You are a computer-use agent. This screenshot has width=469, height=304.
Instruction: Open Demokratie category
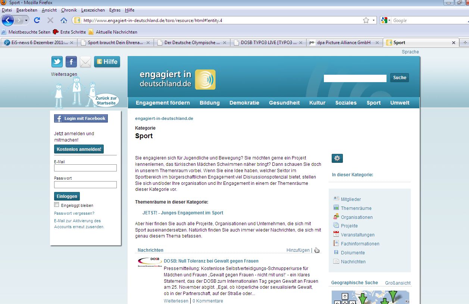coord(244,103)
